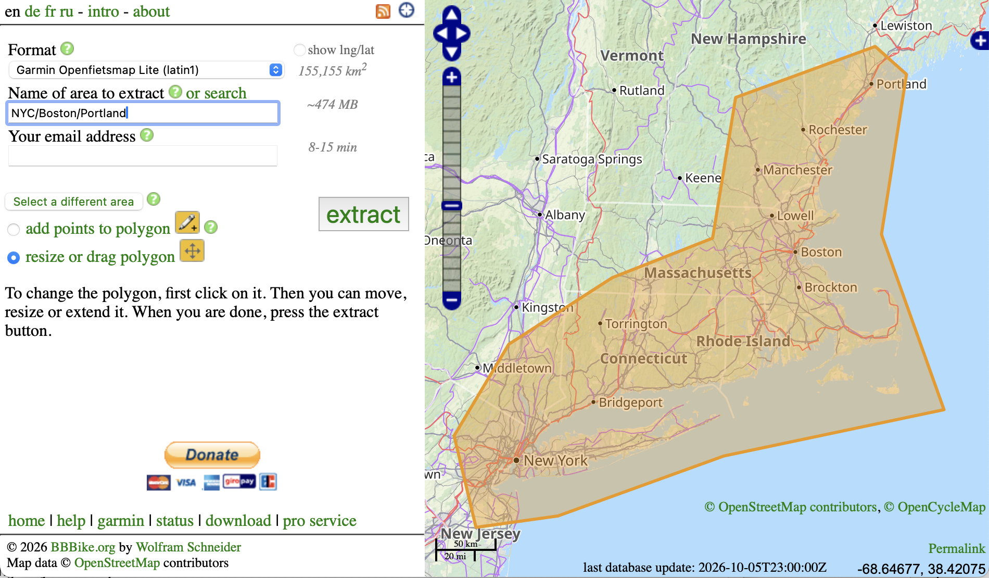The image size is (989, 578).
Task: Open the BBBike.org link
Action: (x=83, y=547)
